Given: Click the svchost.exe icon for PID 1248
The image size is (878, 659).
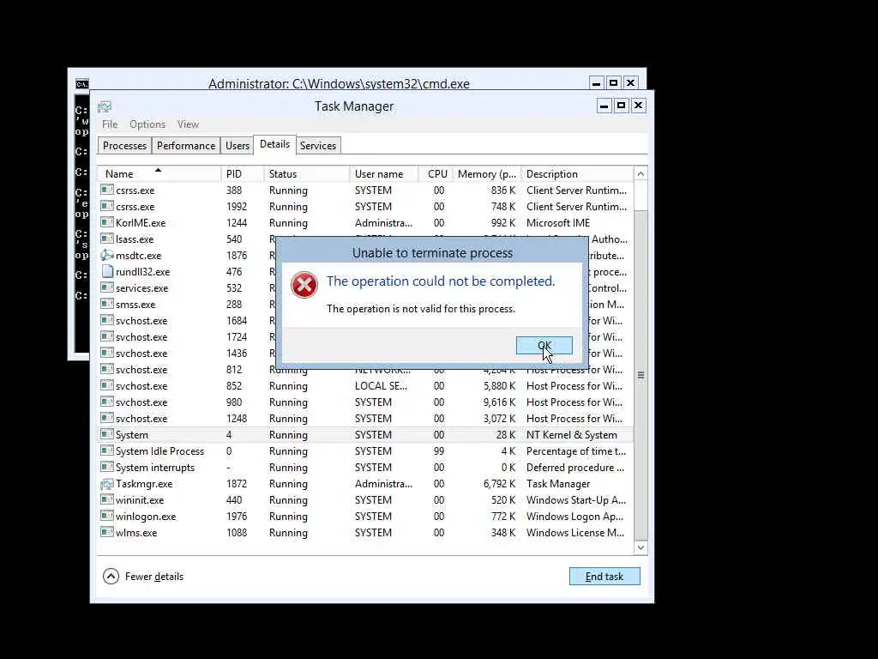Looking at the screenshot, I should tap(107, 418).
